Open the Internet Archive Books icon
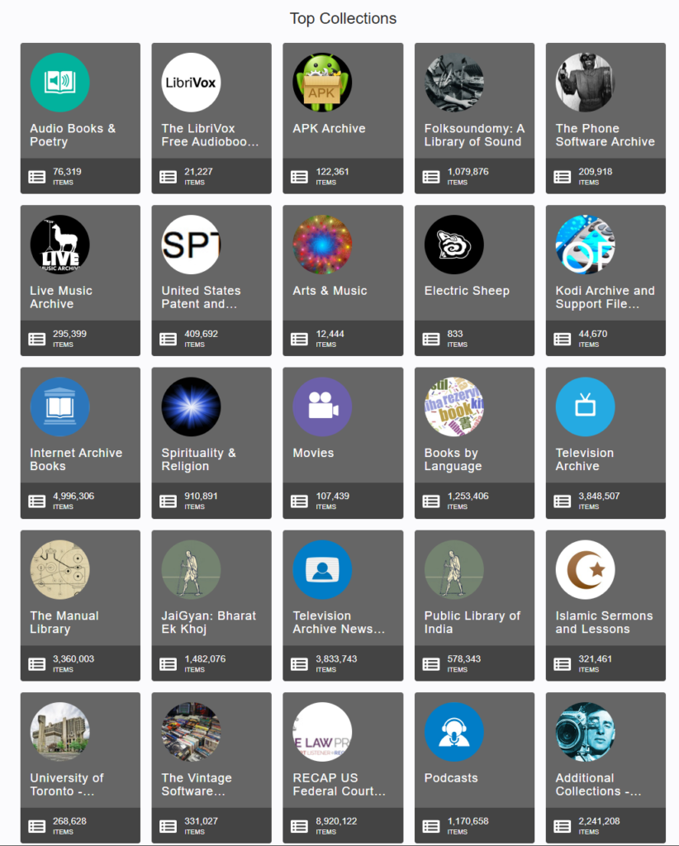 pos(59,406)
